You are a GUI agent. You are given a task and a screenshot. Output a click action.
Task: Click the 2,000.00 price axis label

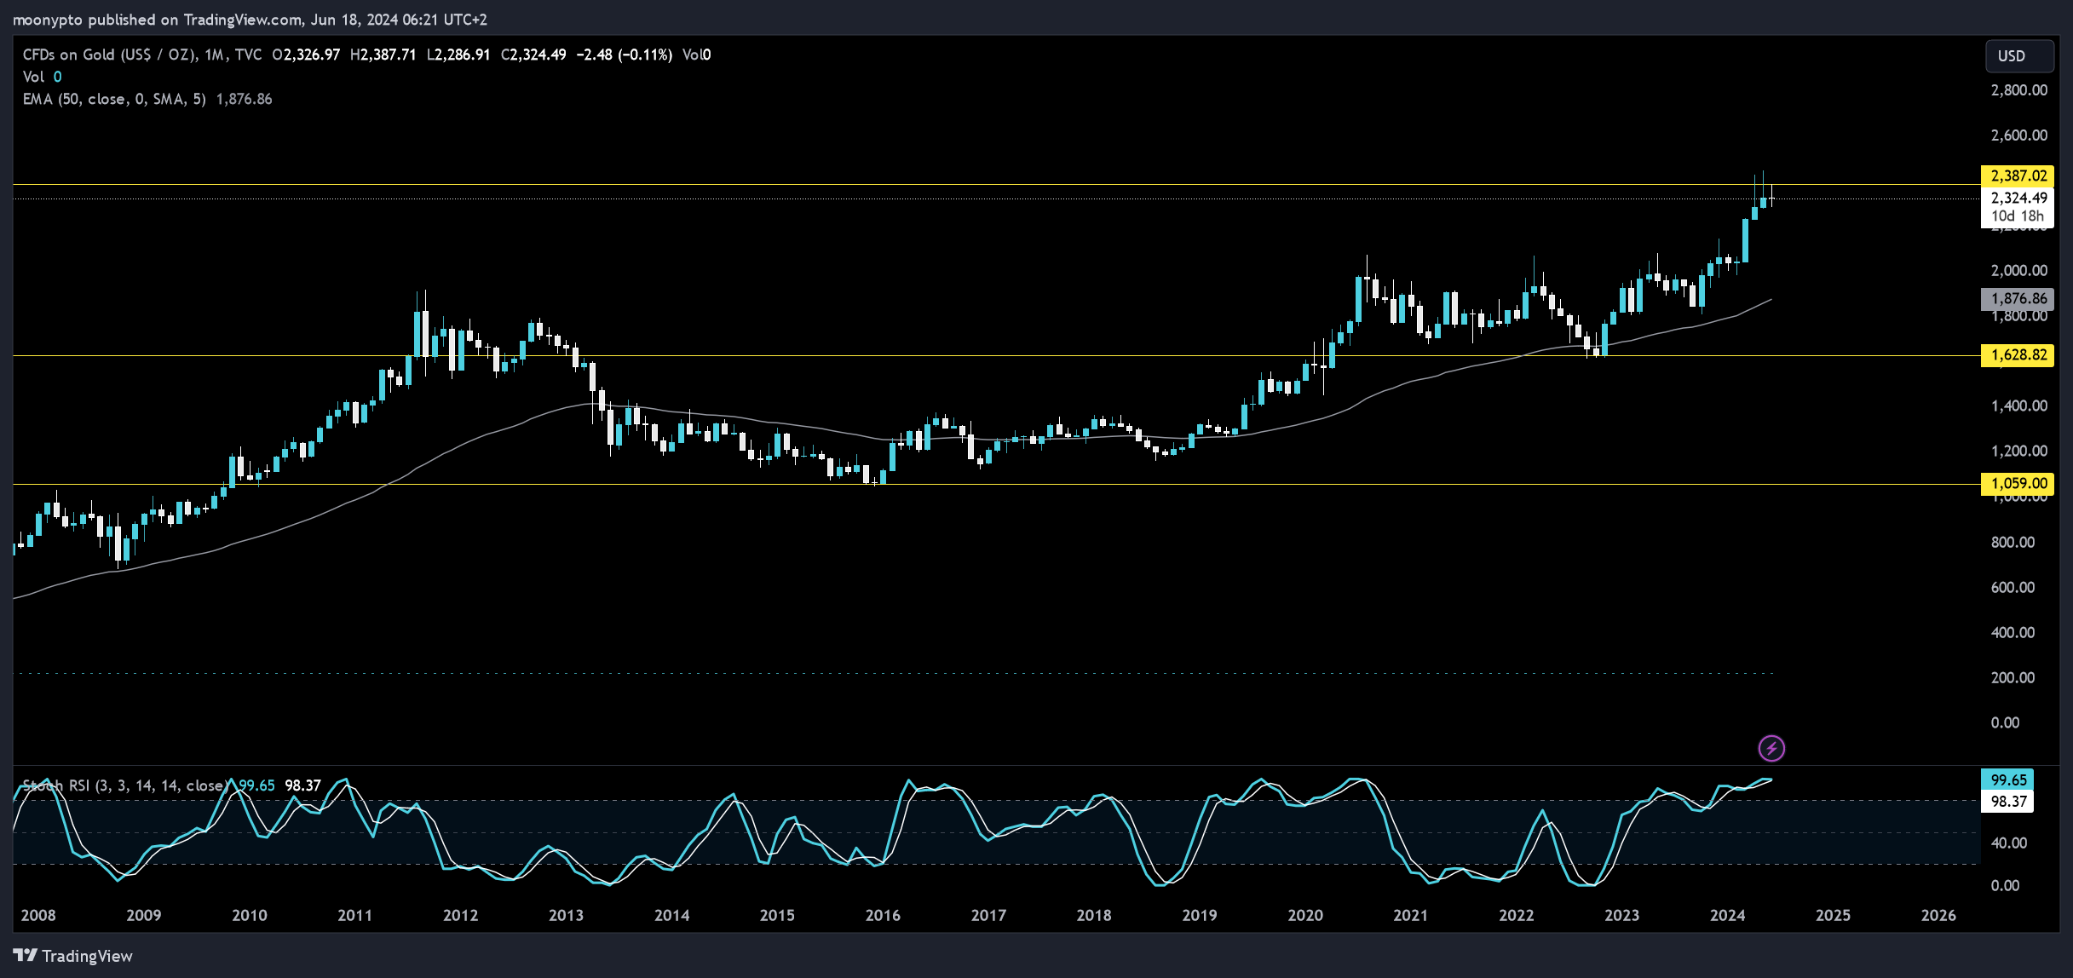[2018, 270]
